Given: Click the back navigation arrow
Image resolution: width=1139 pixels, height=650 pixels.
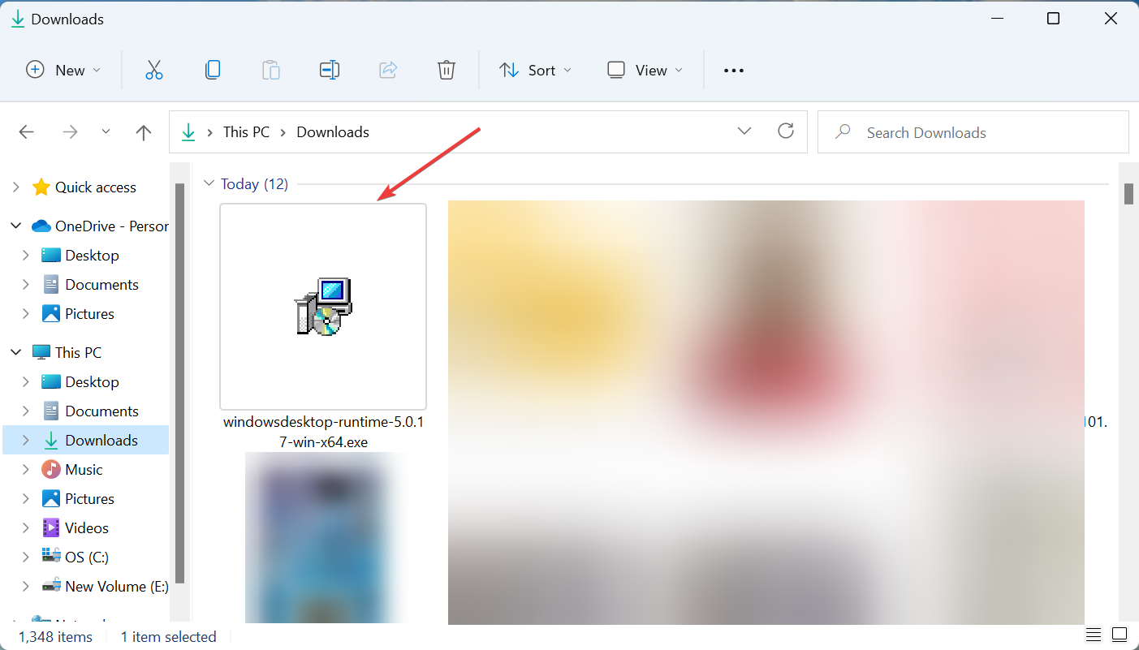Looking at the screenshot, I should point(26,131).
